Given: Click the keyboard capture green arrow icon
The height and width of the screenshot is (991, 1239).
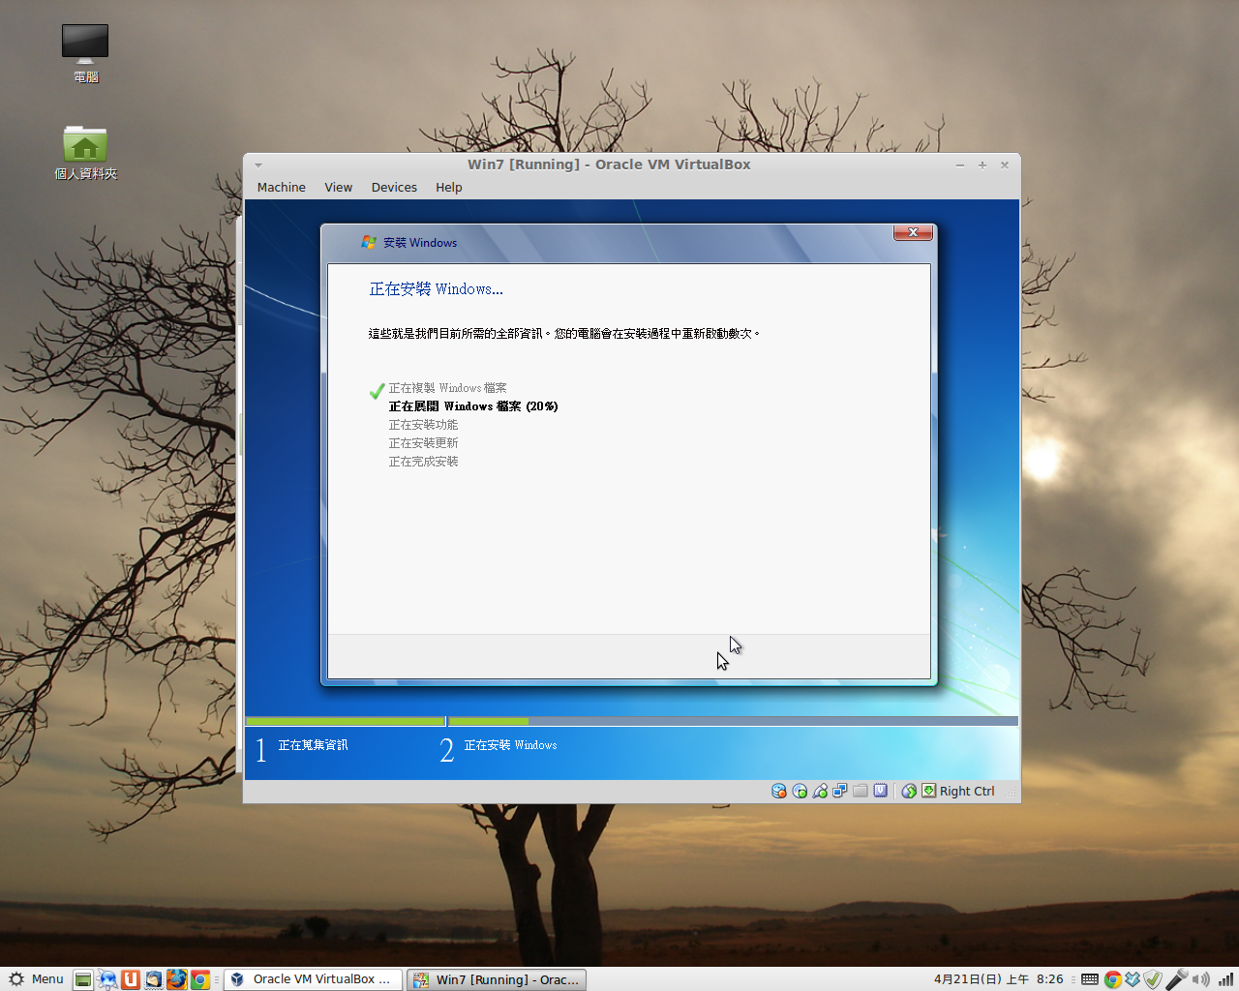Looking at the screenshot, I should coord(929,791).
